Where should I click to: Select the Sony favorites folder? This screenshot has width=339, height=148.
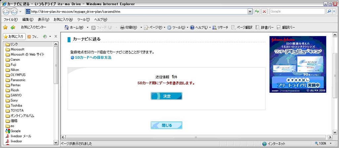click(12, 100)
